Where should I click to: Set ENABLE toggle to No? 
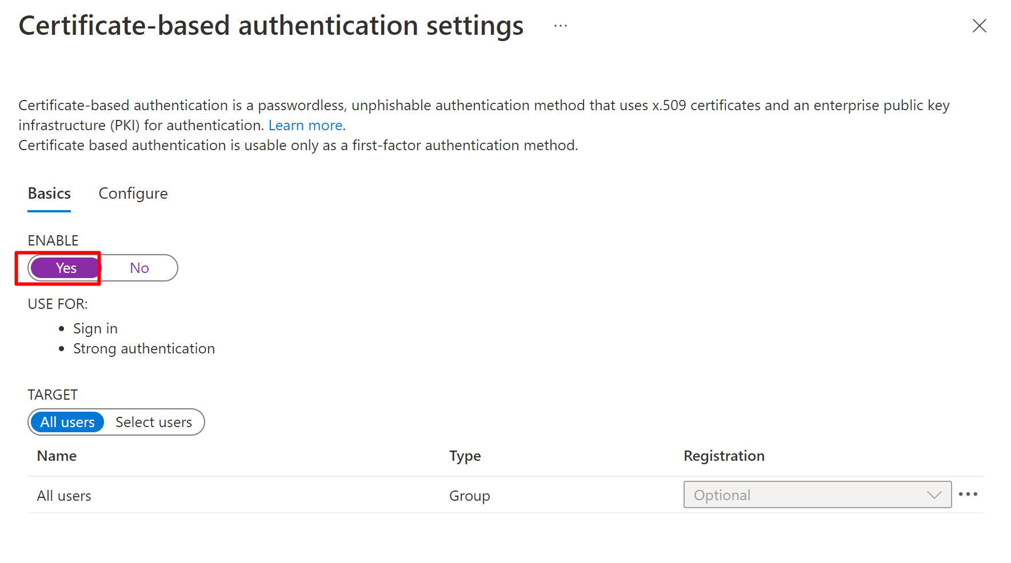point(139,268)
